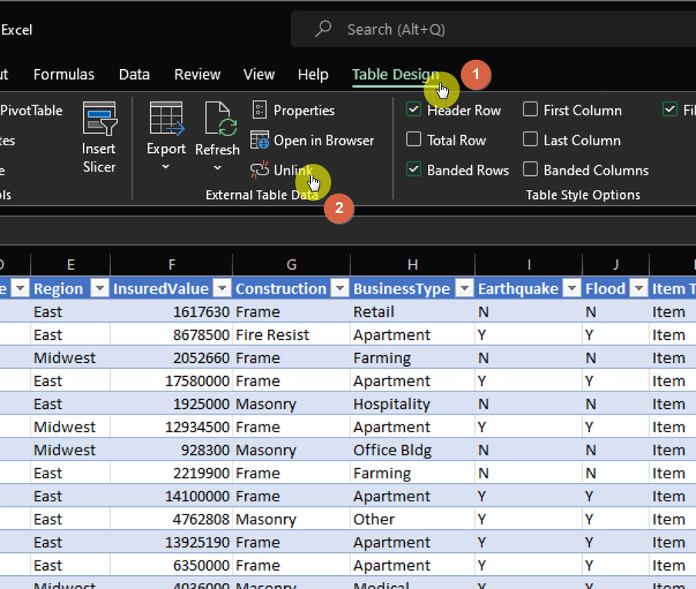The width and height of the screenshot is (696, 589).
Task: Click the Refresh icon
Action: tap(221, 118)
